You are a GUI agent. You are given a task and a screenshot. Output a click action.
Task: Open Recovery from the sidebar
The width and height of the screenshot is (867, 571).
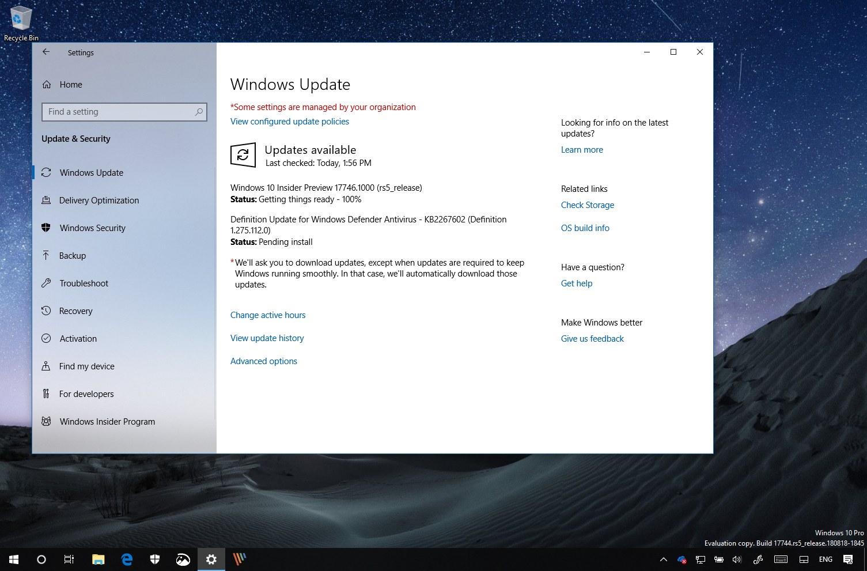click(75, 311)
